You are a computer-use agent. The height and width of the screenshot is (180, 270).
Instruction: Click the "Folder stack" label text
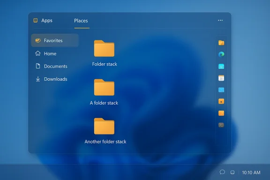point(105,64)
